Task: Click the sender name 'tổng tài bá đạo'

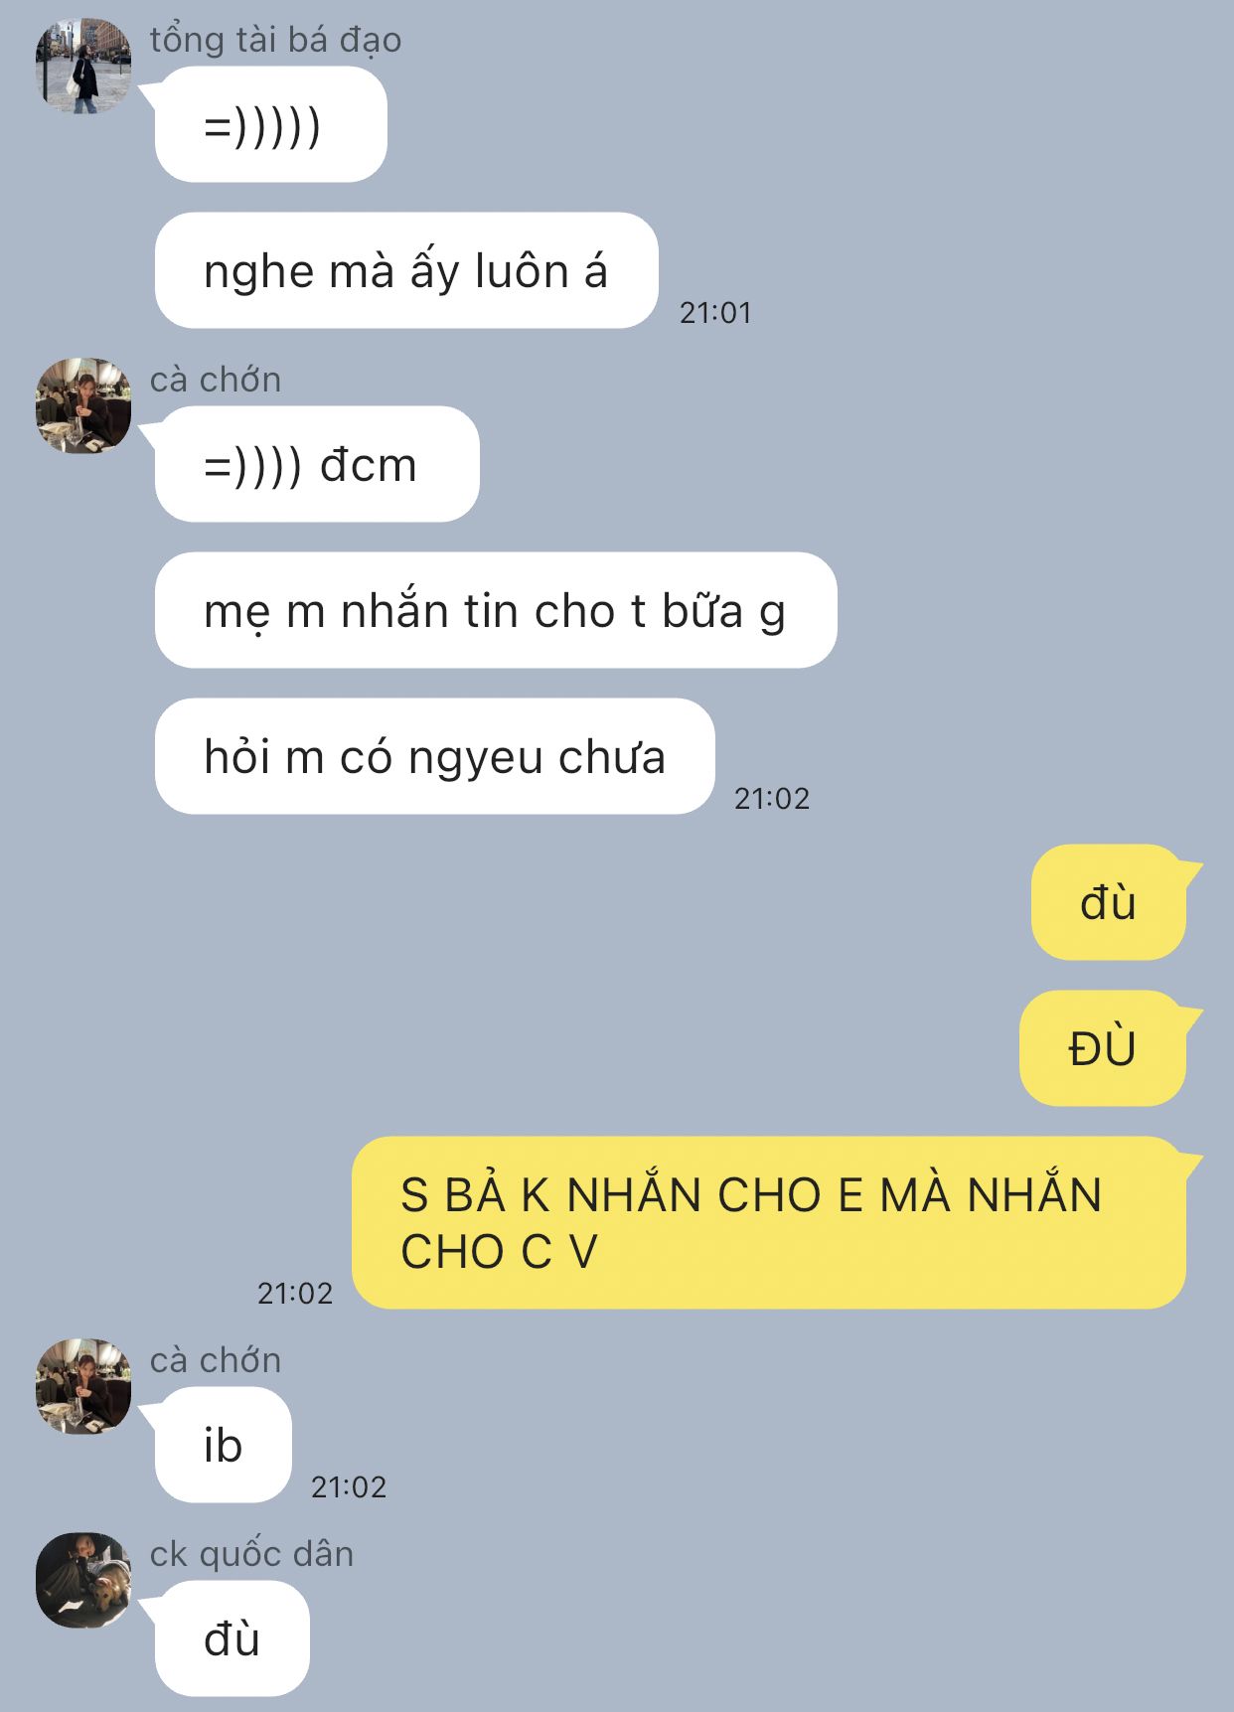Action: pyautogui.click(x=276, y=40)
